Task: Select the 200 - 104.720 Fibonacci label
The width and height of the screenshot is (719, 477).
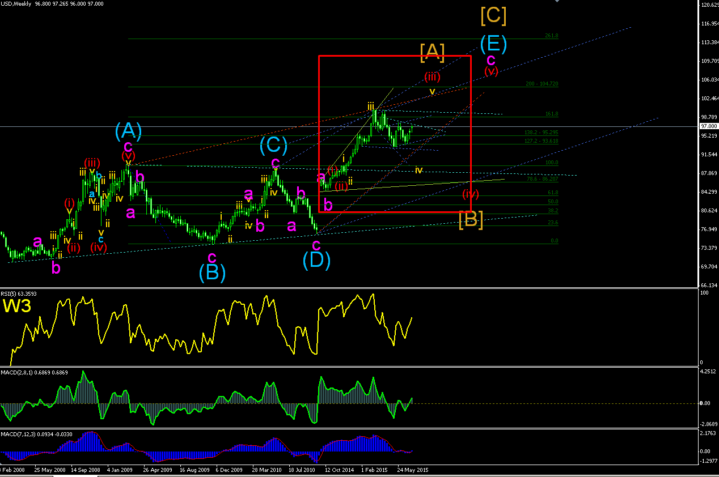Action: pyautogui.click(x=542, y=84)
